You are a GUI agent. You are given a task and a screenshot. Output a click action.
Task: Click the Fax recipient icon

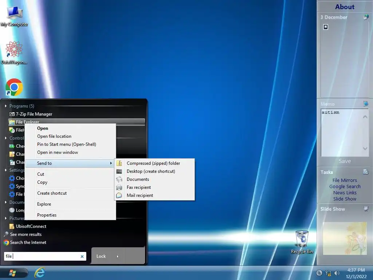[x=119, y=187]
